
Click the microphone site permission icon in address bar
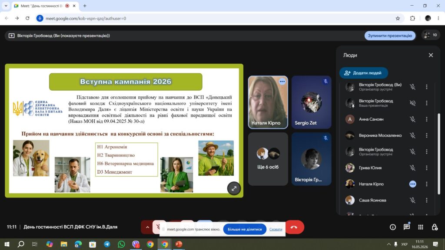click(x=40, y=18)
